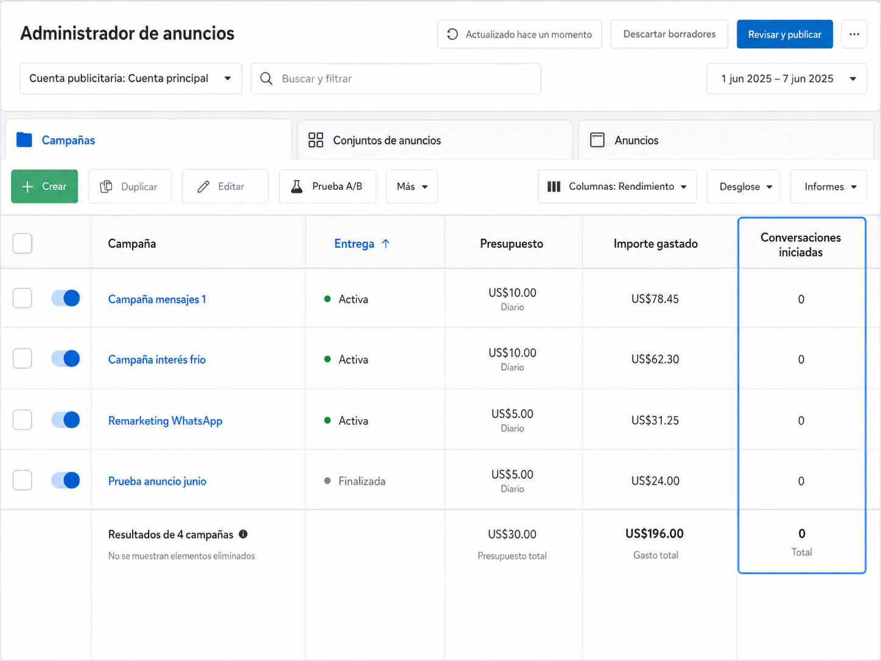Click the US$62.30 amount spent value

tap(655, 359)
